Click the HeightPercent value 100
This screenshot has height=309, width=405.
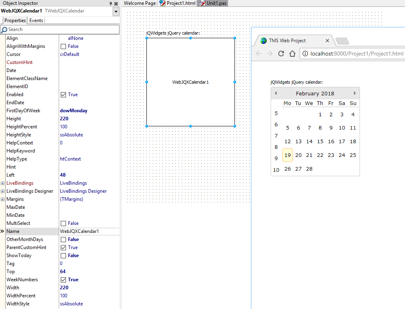[x=64, y=127]
